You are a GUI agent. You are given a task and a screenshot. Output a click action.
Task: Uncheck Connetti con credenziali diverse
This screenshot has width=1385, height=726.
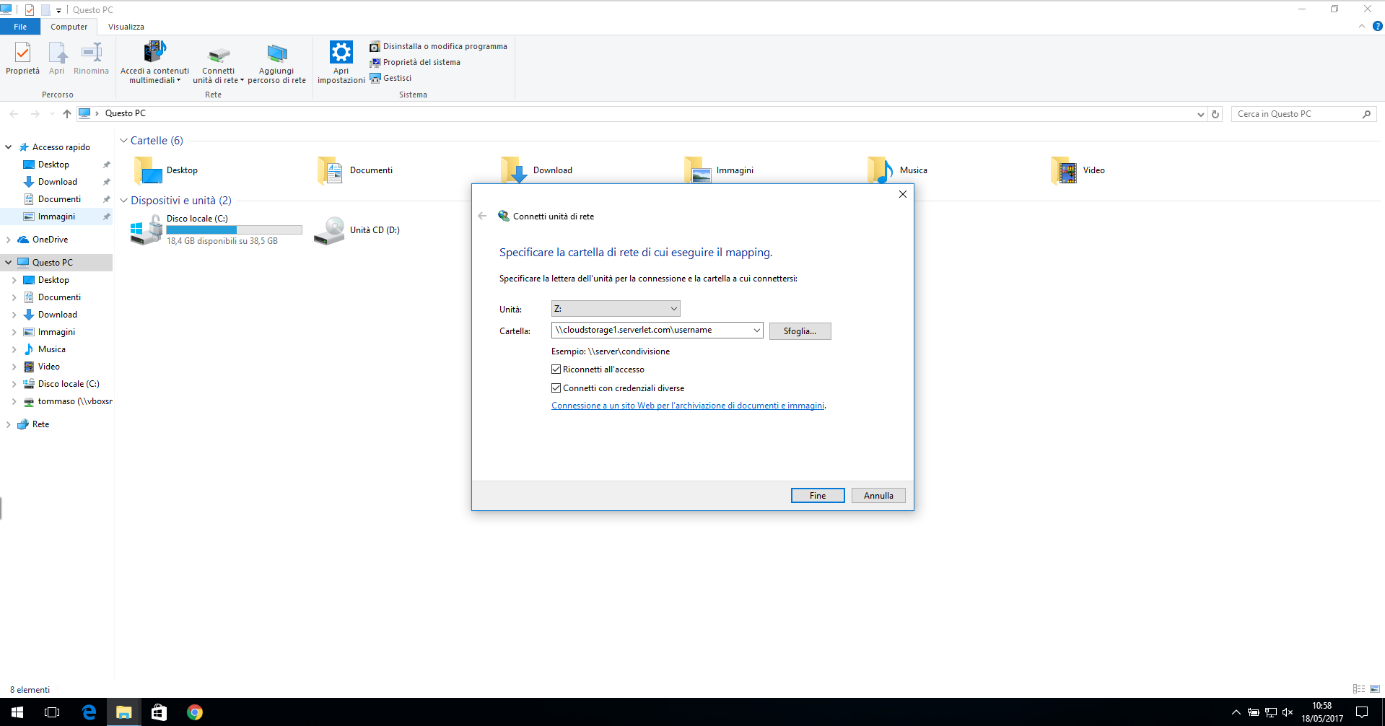pyautogui.click(x=556, y=388)
